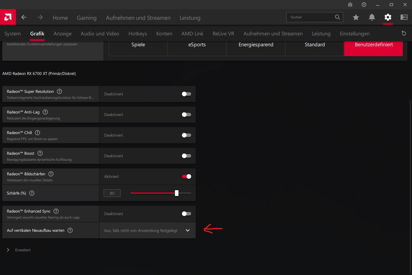Viewport: 412px width, 275px height.
Task: Enable Radeon Boost toggle
Action: click(x=187, y=156)
